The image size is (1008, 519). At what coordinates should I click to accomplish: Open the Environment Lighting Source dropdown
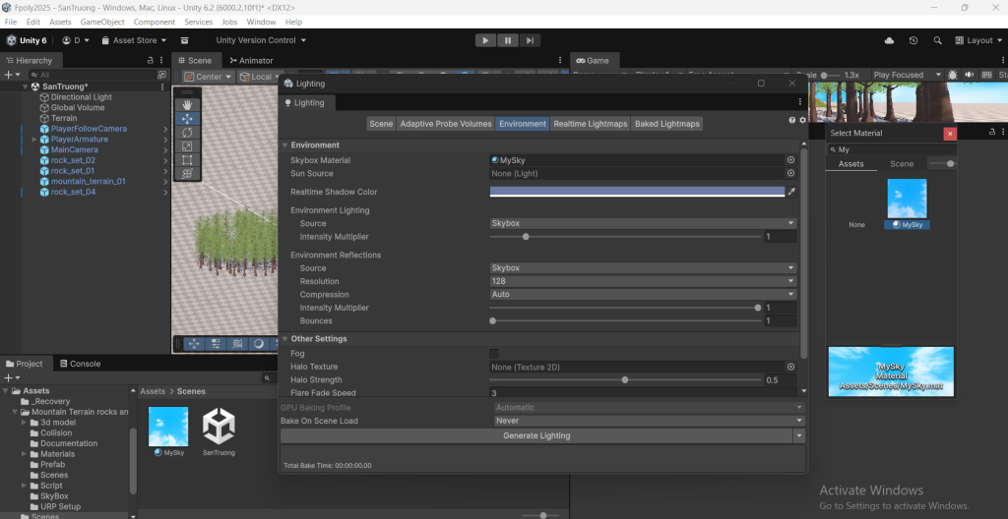click(643, 223)
